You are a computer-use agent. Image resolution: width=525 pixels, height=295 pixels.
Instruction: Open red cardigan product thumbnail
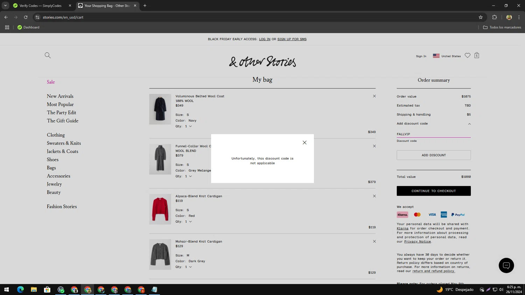[160, 209]
